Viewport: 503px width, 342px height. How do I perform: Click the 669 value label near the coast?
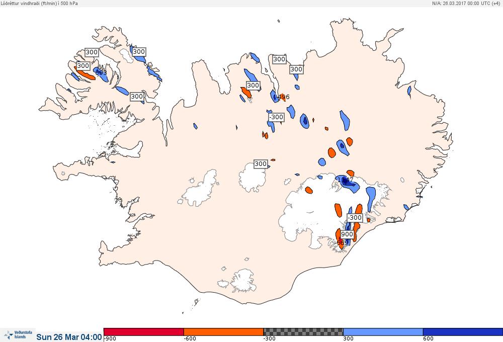342,243
